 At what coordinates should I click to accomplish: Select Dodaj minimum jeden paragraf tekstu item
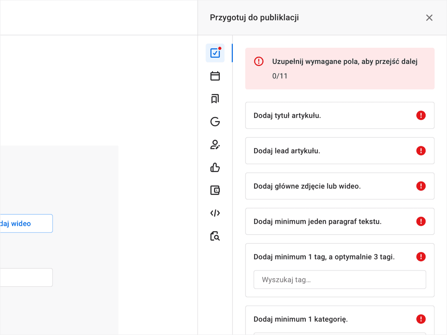click(x=340, y=221)
